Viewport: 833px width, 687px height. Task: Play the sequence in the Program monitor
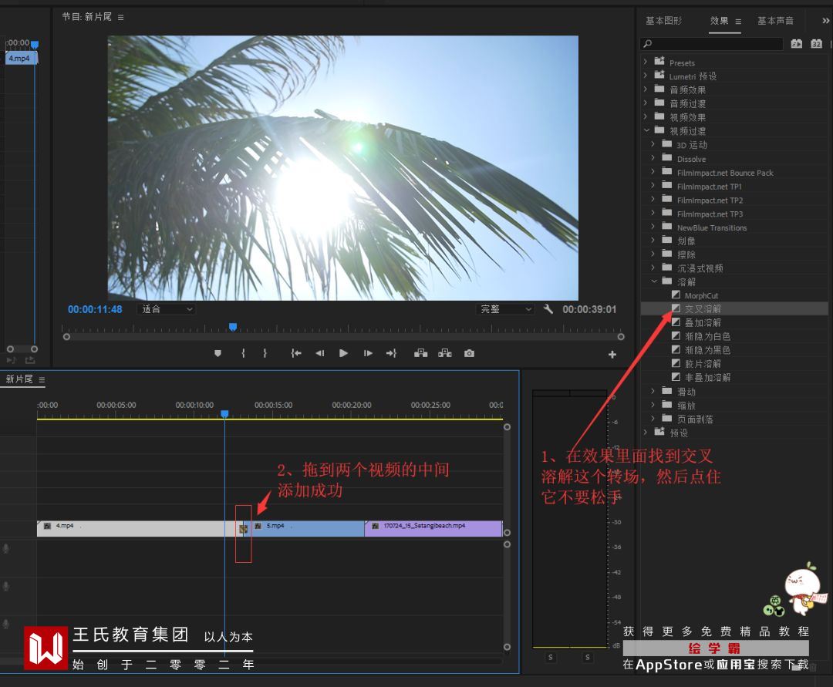tap(344, 353)
